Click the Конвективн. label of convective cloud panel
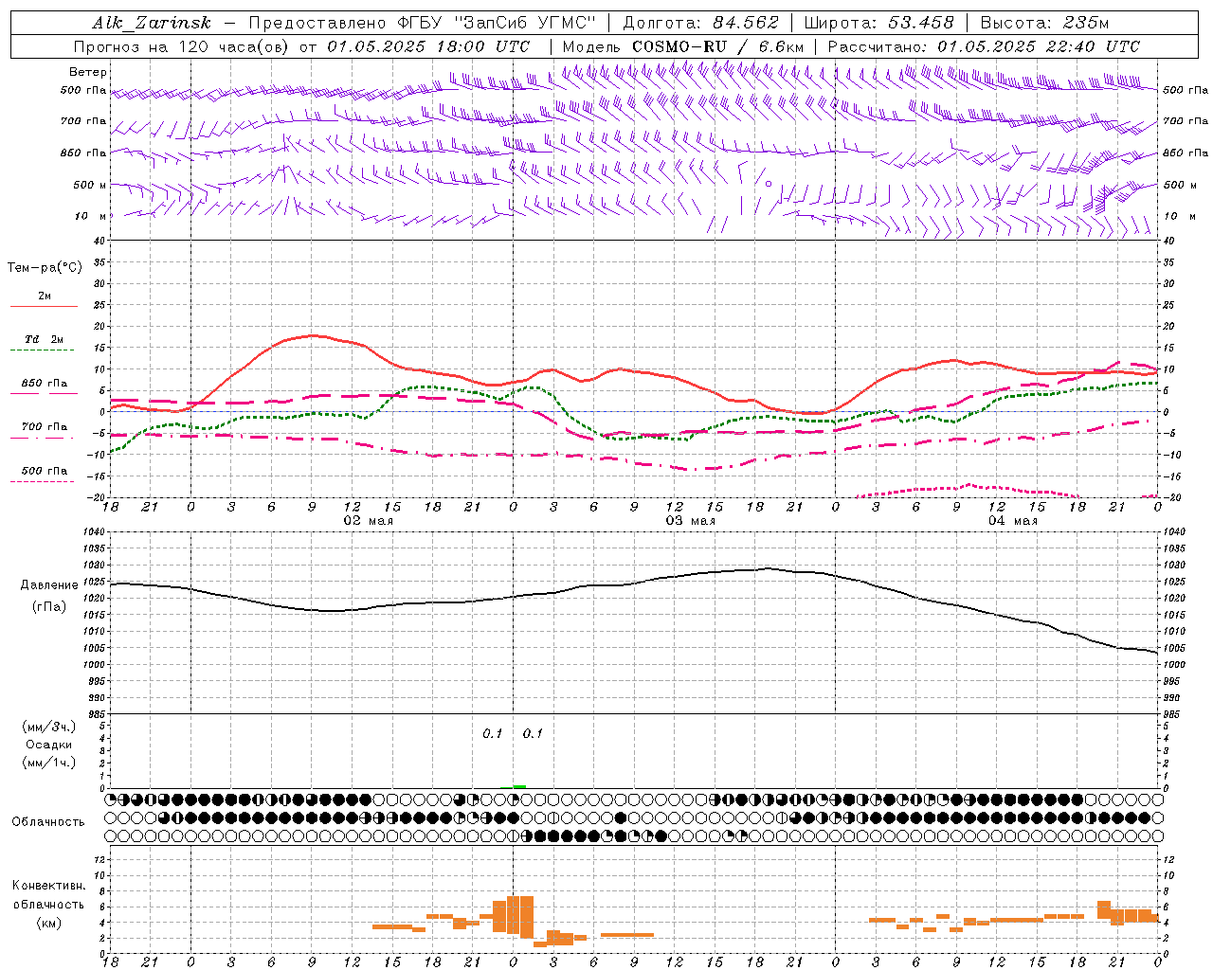This screenshot has height=970, width=1213. tap(48, 886)
